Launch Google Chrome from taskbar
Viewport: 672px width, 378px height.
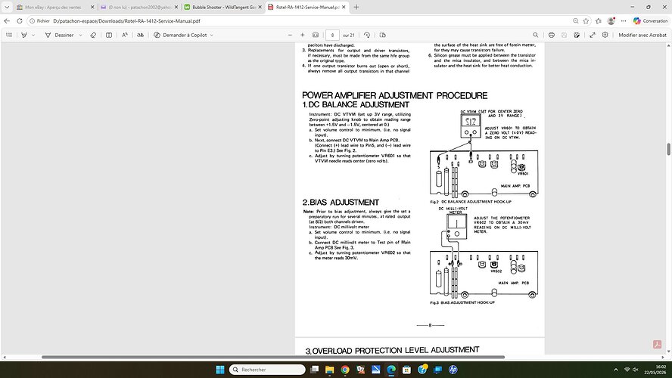[345, 370]
